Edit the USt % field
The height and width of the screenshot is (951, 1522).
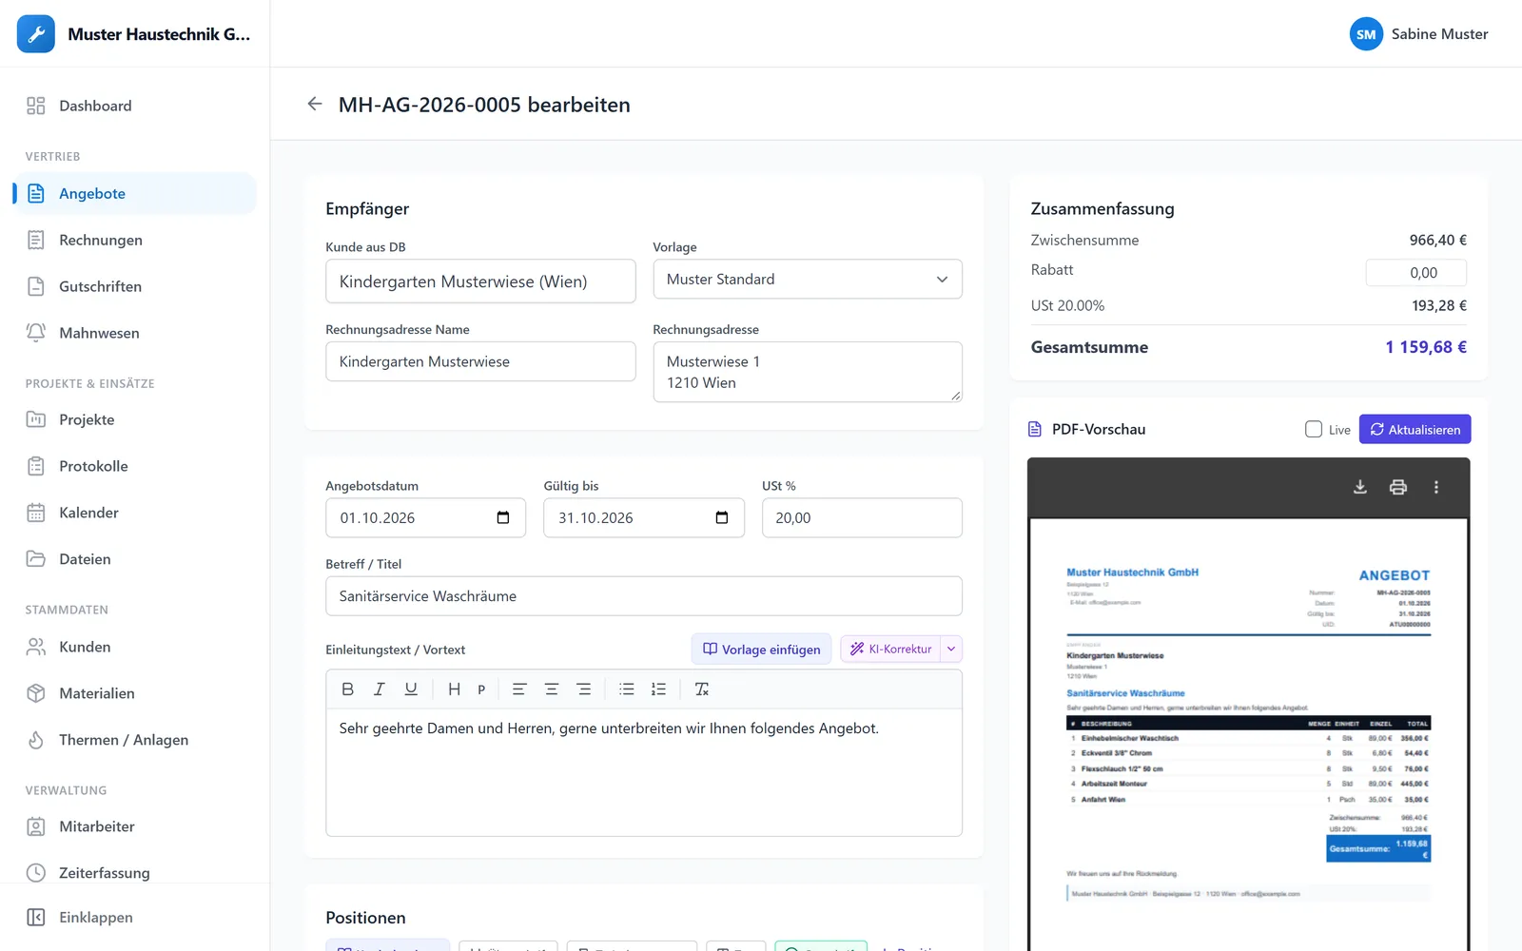coord(862,517)
